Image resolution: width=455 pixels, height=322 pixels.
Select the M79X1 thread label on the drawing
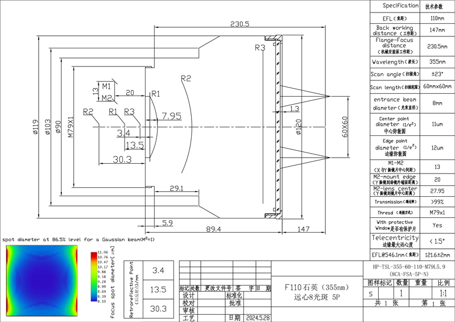pyautogui.click(x=70, y=127)
